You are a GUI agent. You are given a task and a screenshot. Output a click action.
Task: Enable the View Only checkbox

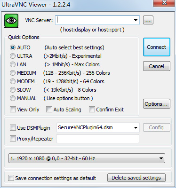pyautogui.click(x=13, y=110)
